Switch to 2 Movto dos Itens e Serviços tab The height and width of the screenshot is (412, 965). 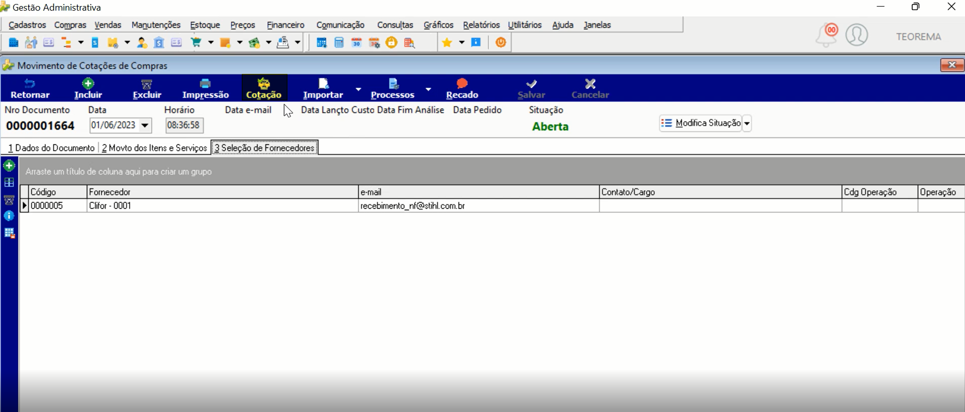(x=154, y=148)
